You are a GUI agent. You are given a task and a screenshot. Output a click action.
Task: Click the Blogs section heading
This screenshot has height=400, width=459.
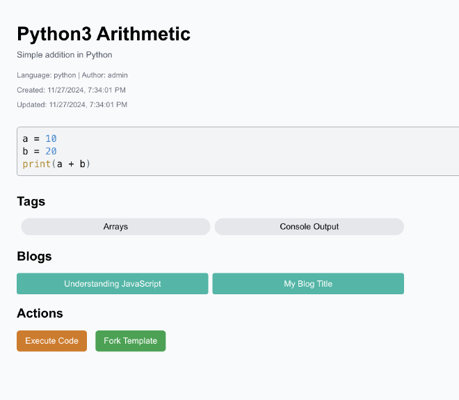[x=34, y=256]
